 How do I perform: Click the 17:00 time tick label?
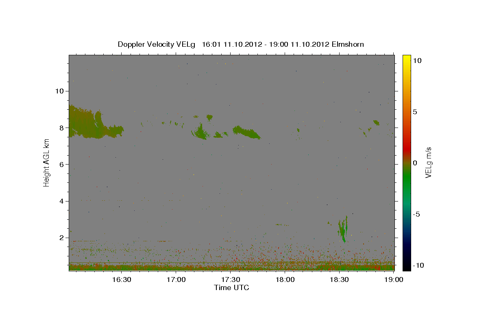[176, 280]
